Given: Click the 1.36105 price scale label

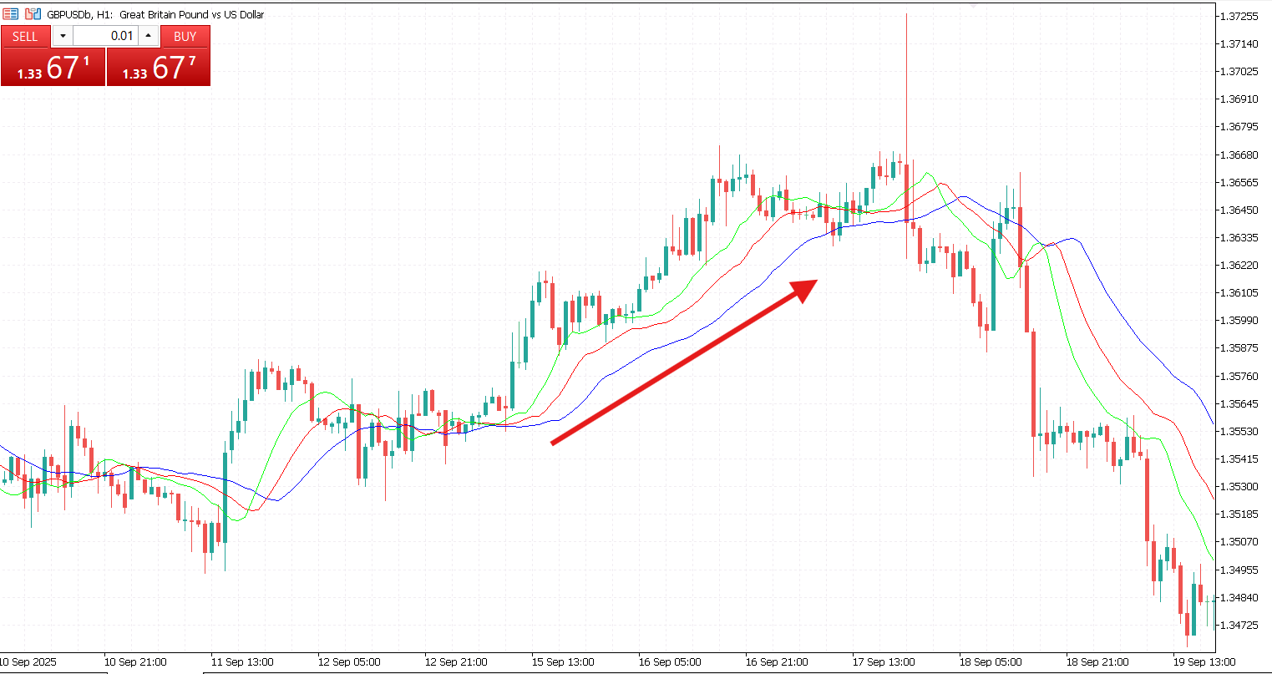Looking at the screenshot, I should (1239, 293).
